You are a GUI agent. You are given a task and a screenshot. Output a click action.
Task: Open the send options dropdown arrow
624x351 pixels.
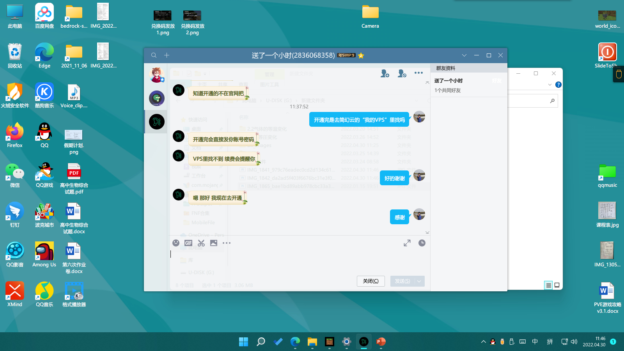pos(420,281)
